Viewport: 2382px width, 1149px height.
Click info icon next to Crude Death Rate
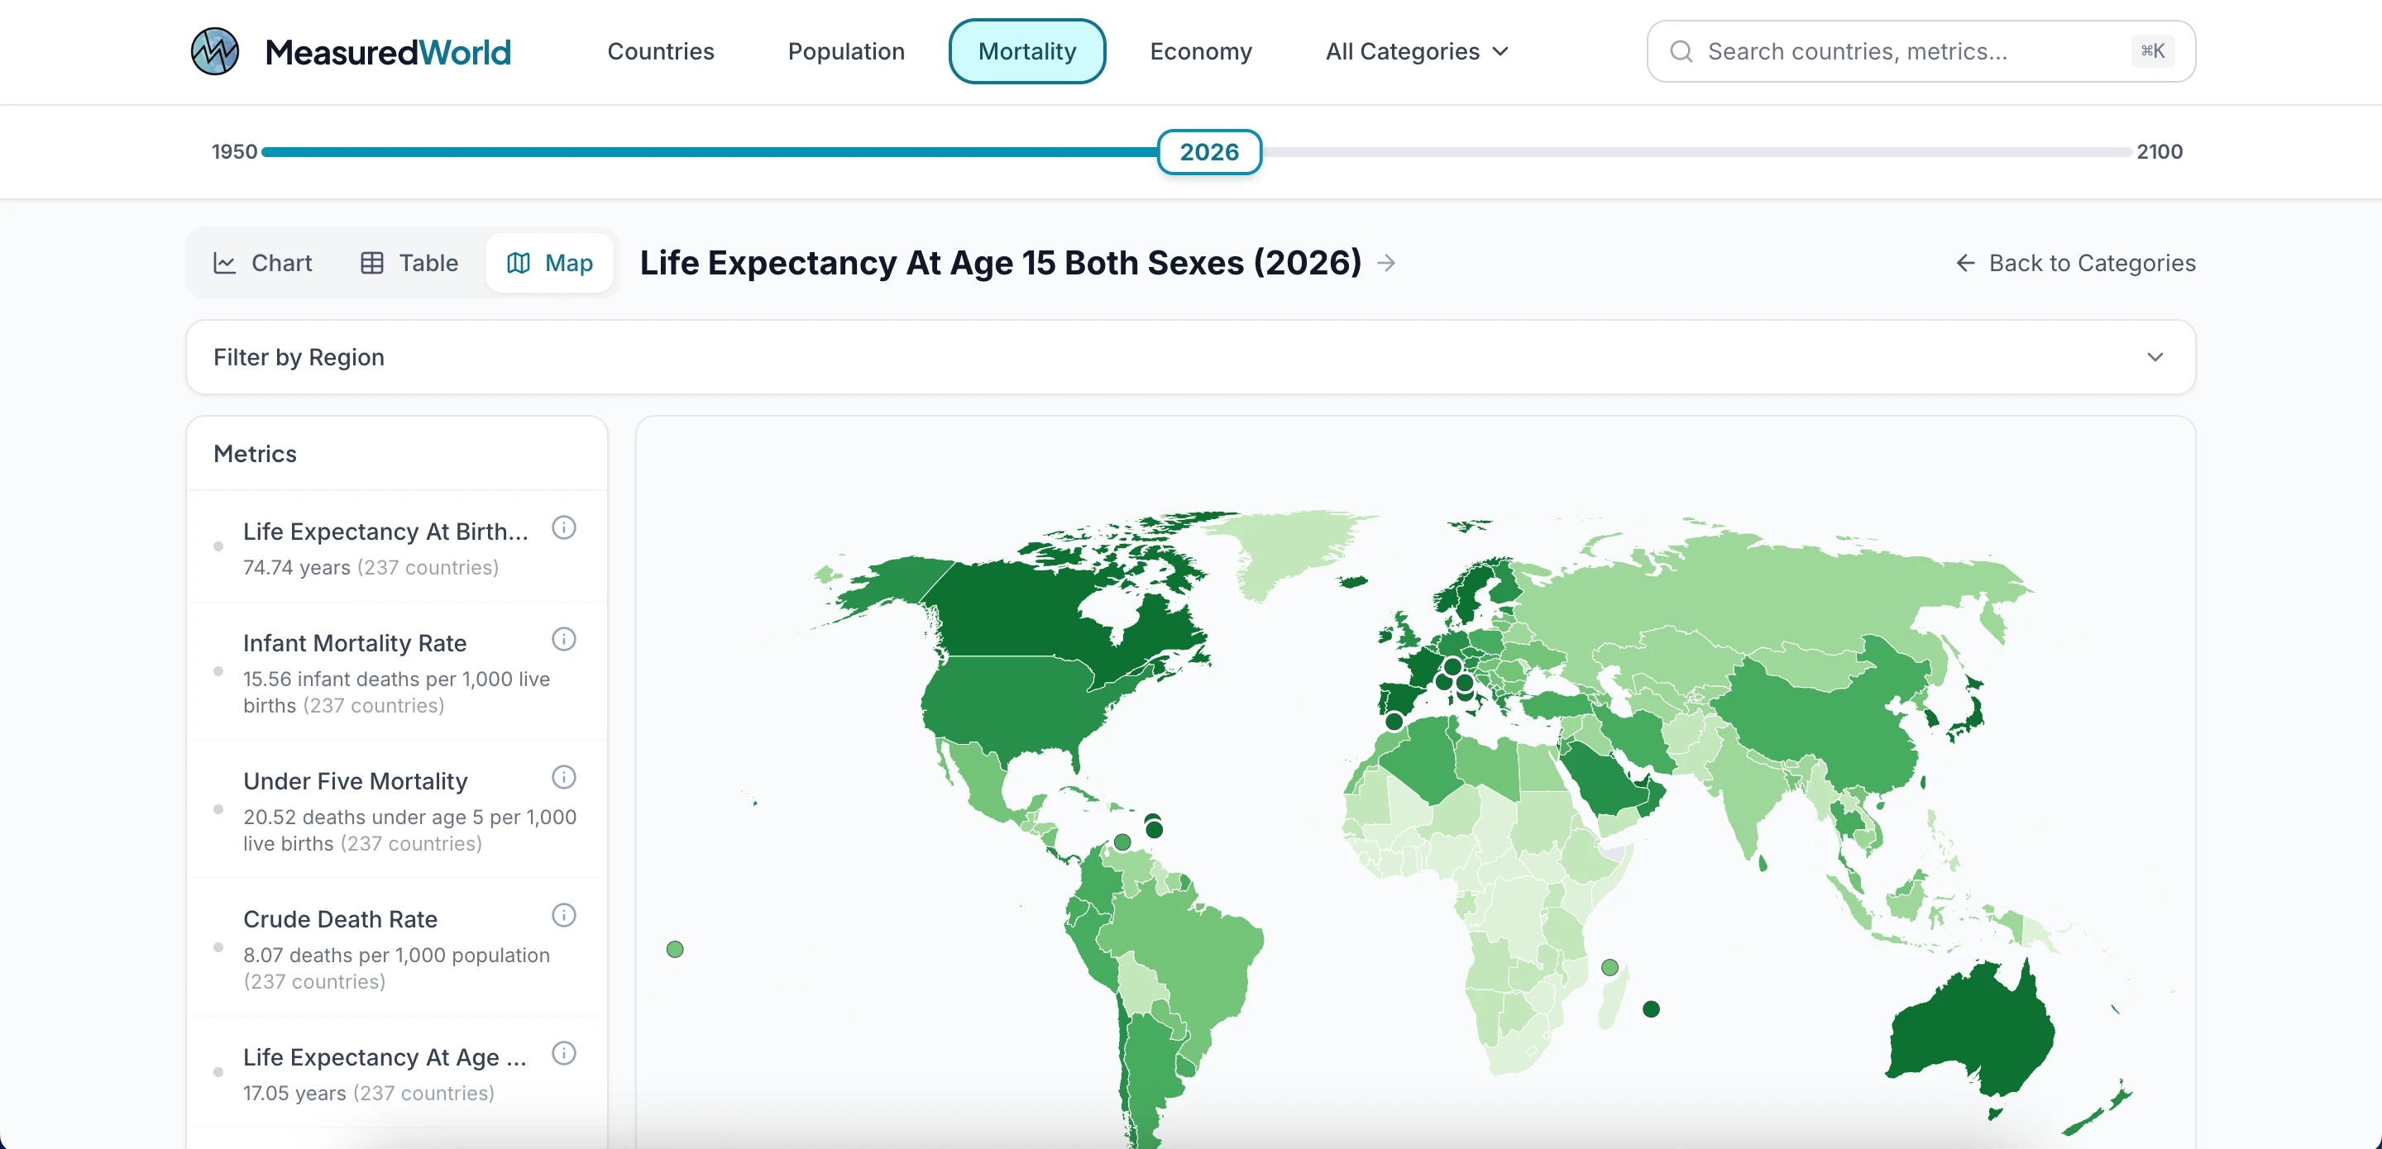[x=563, y=915]
